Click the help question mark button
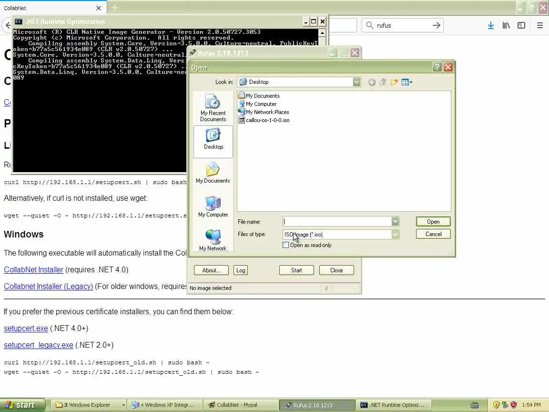549x412 pixels. 437,67
